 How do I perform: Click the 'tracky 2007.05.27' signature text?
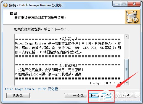(x=105, y=83)
